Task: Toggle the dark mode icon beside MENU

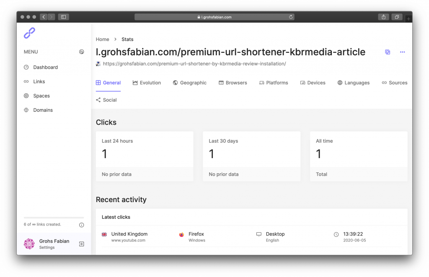Action: [x=82, y=52]
